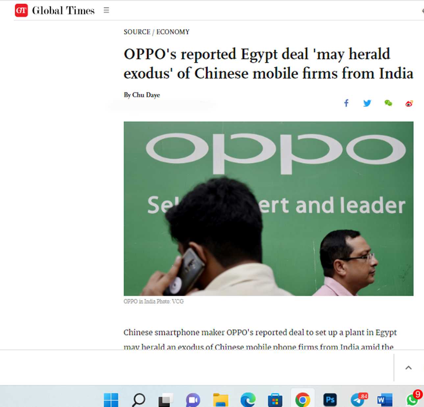
Task: Click the Global Times GT logo
Action: click(21, 11)
